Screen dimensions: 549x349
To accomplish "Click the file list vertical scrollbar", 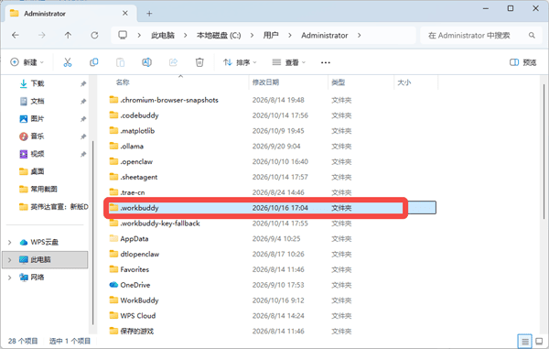I will pos(544,152).
